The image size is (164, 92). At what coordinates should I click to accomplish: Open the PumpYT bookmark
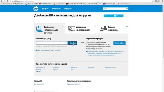coord(69,4)
